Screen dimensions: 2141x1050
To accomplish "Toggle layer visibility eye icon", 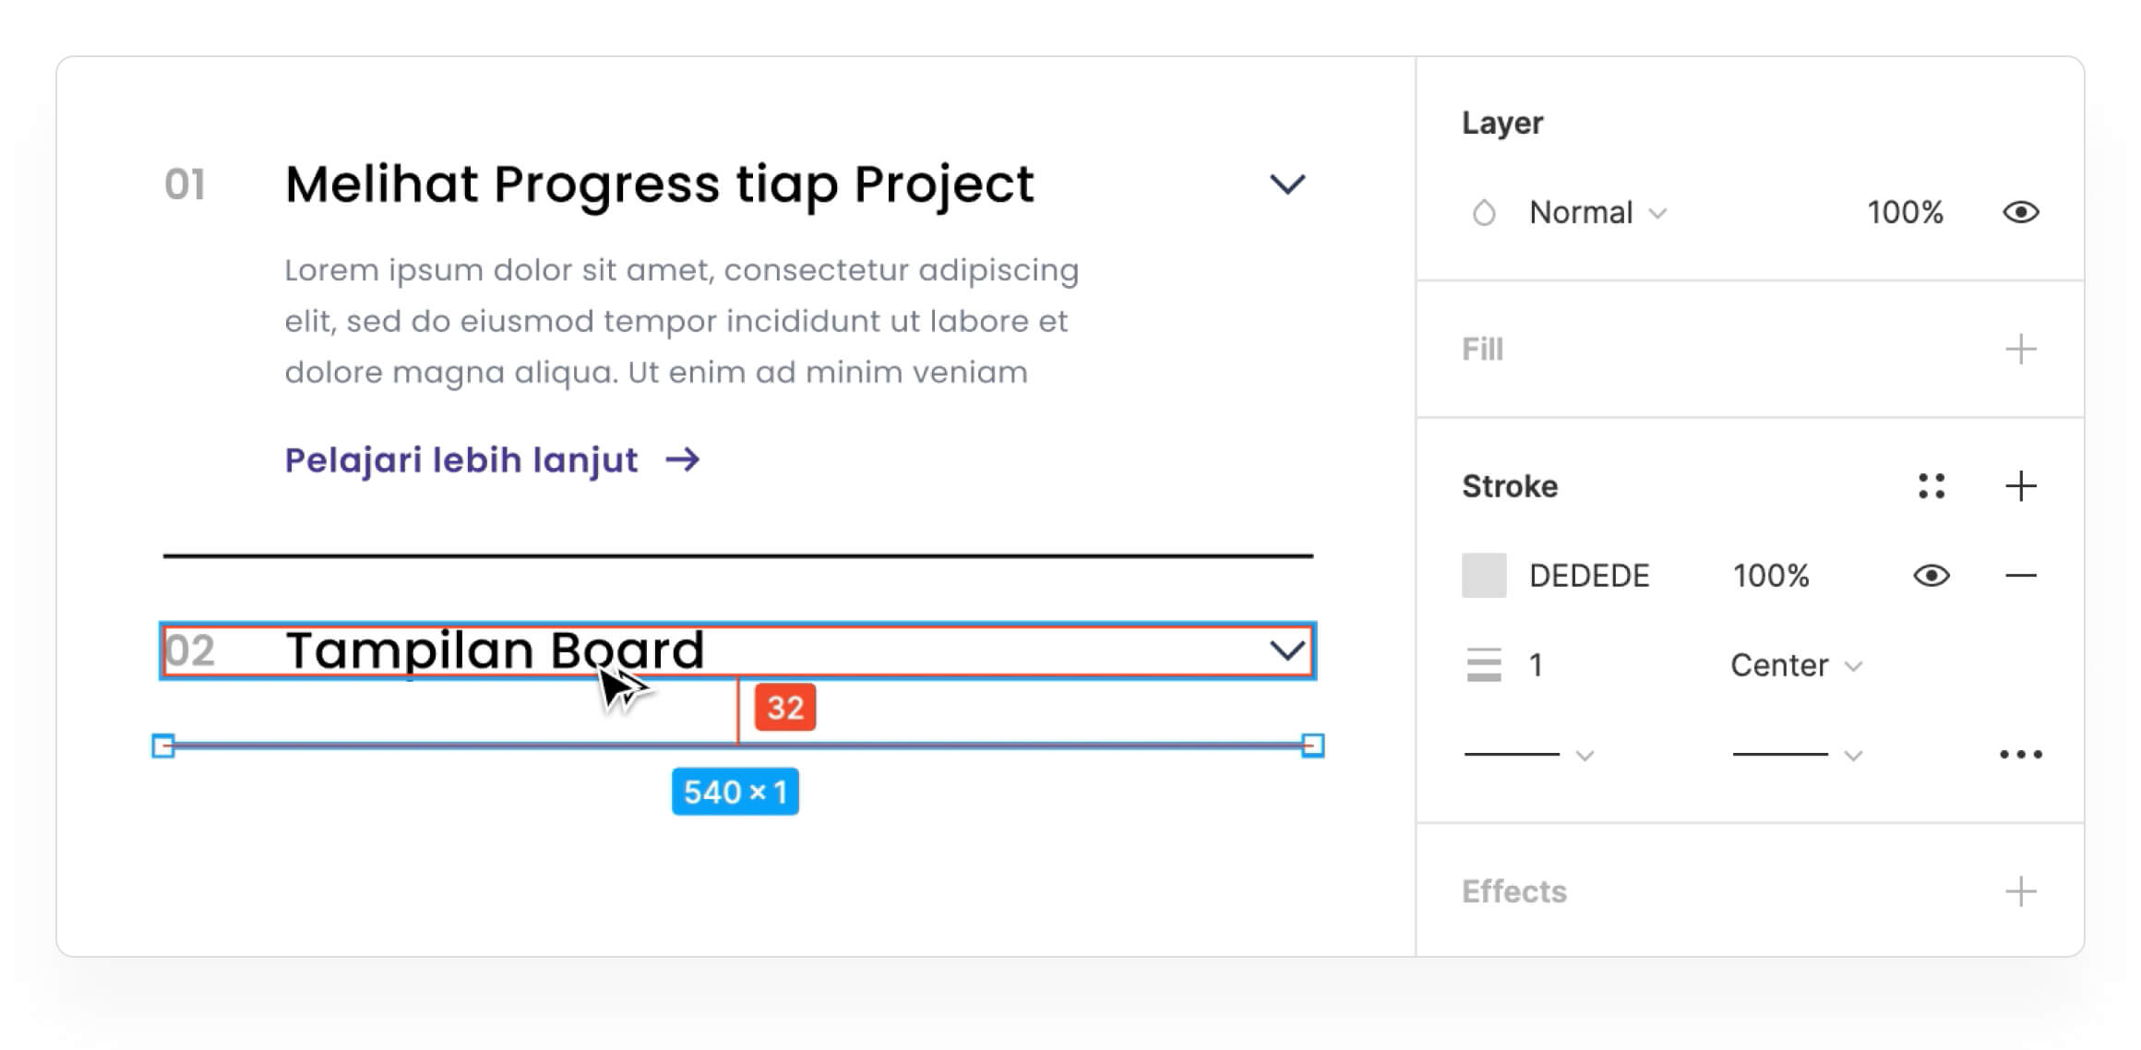I will tap(2020, 213).
